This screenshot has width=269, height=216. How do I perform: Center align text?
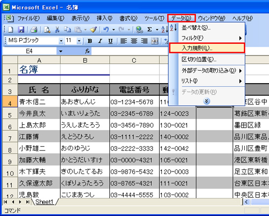(134, 41)
